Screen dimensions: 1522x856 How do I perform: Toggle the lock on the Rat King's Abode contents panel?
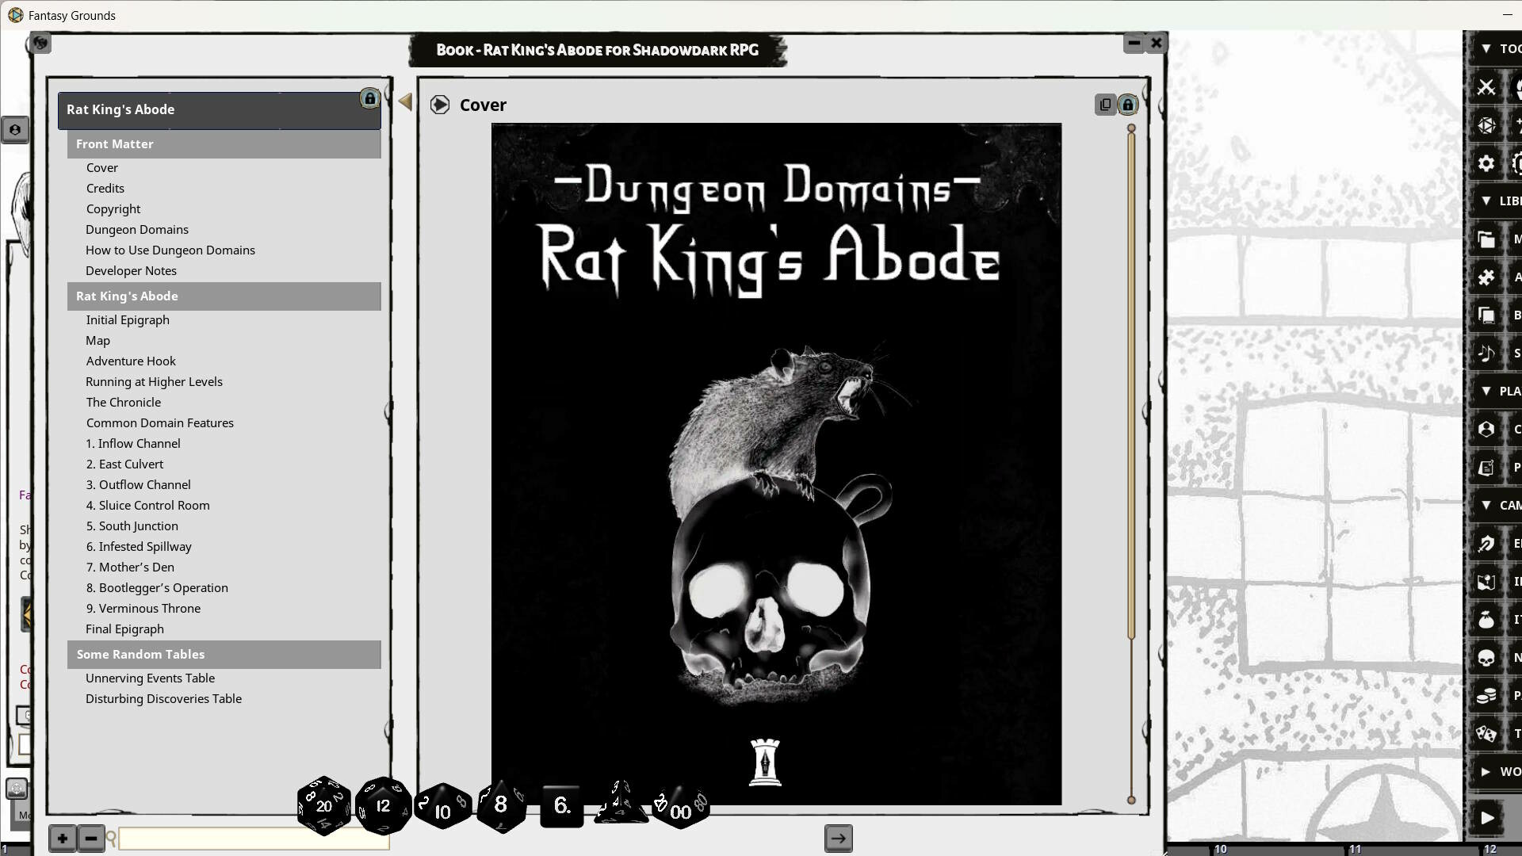369,98
